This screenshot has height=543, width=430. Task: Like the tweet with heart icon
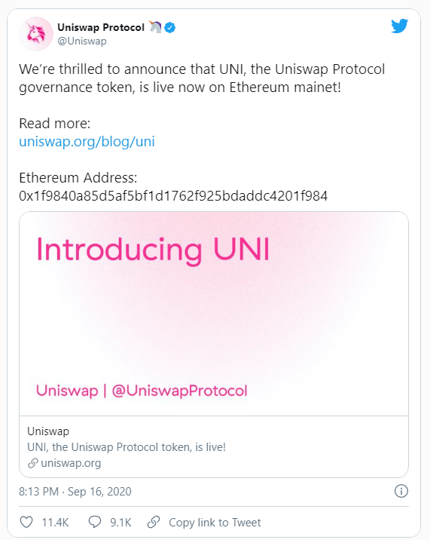pyautogui.click(x=26, y=522)
